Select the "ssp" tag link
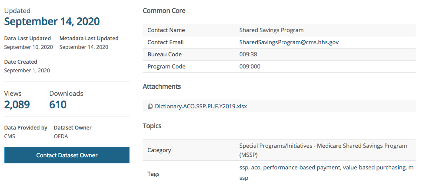 [243, 167]
